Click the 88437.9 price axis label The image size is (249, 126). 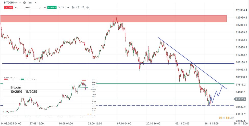click(241, 107)
